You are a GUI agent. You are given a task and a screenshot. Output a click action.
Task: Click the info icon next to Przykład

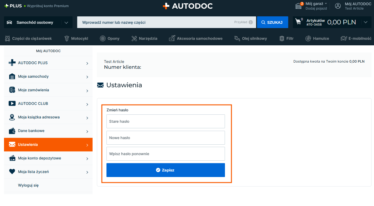pos(251,22)
